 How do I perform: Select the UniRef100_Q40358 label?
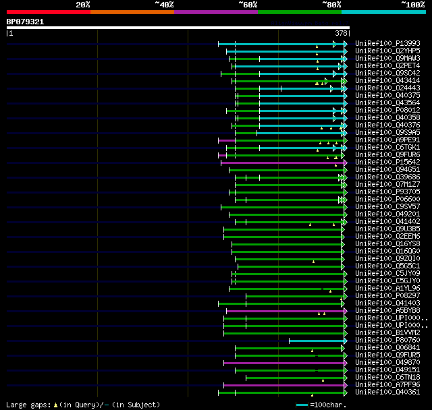point(387,118)
